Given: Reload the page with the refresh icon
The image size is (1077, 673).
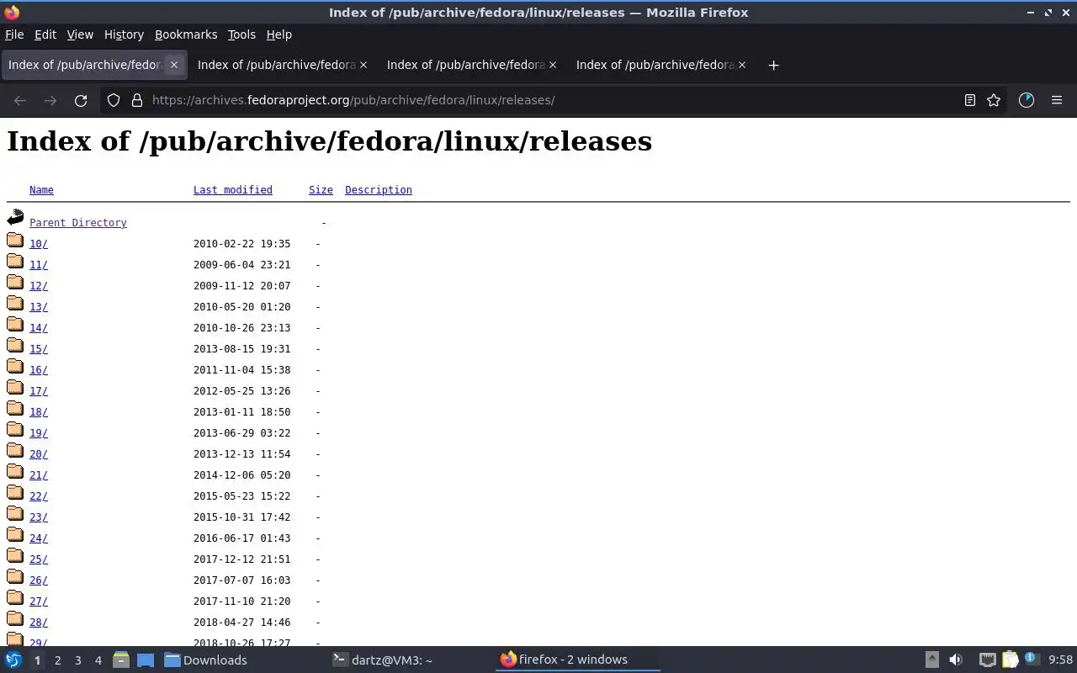Looking at the screenshot, I should pos(81,100).
